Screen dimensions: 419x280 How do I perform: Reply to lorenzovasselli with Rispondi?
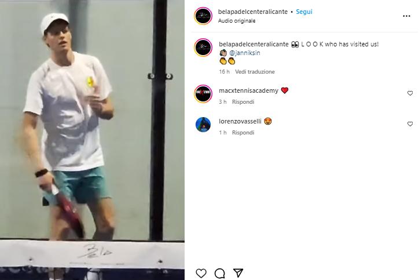click(x=243, y=133)
